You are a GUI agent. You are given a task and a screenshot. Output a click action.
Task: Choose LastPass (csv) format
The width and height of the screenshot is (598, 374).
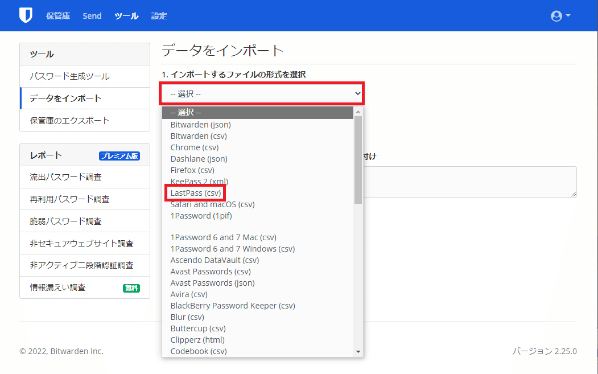point(258,193)
